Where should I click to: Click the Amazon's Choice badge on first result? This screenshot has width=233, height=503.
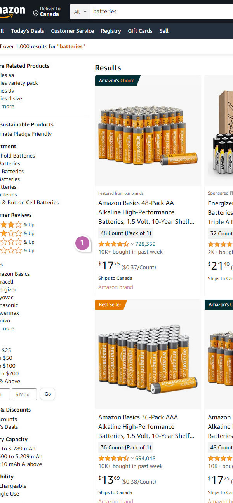[x=116, y=81]
